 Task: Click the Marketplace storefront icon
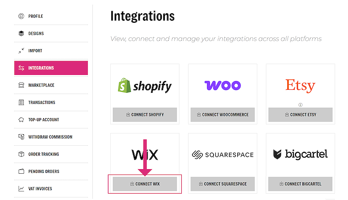click(21, 85)
